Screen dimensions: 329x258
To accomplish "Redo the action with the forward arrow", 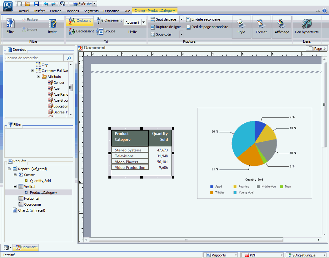I will pos(53,4).
